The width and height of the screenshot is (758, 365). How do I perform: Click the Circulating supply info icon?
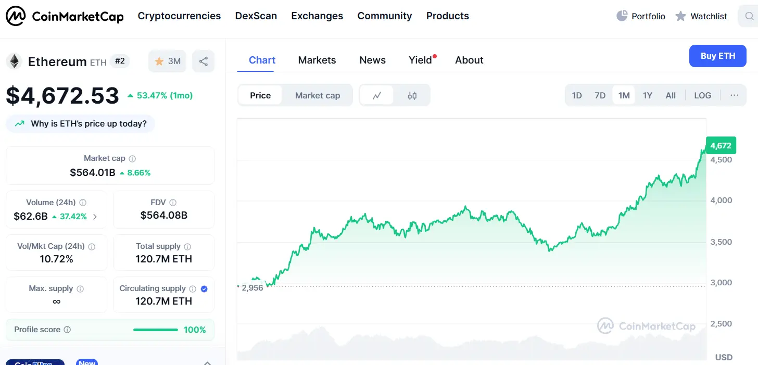click(x=193, y=288)
